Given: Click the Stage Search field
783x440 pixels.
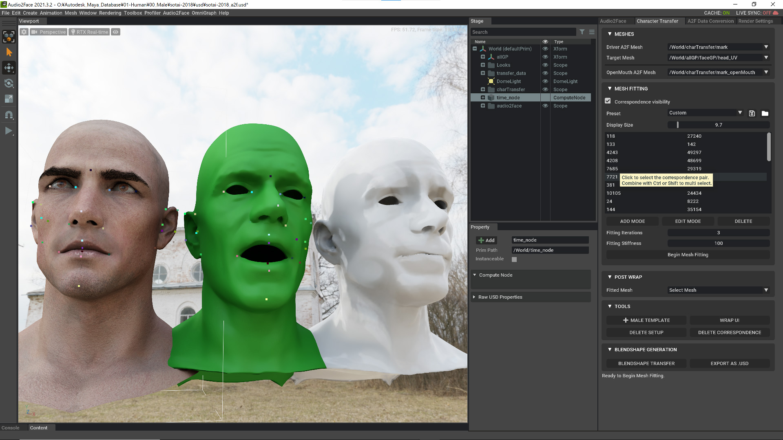Looking at the screenshot, I should tap(523, 32).
